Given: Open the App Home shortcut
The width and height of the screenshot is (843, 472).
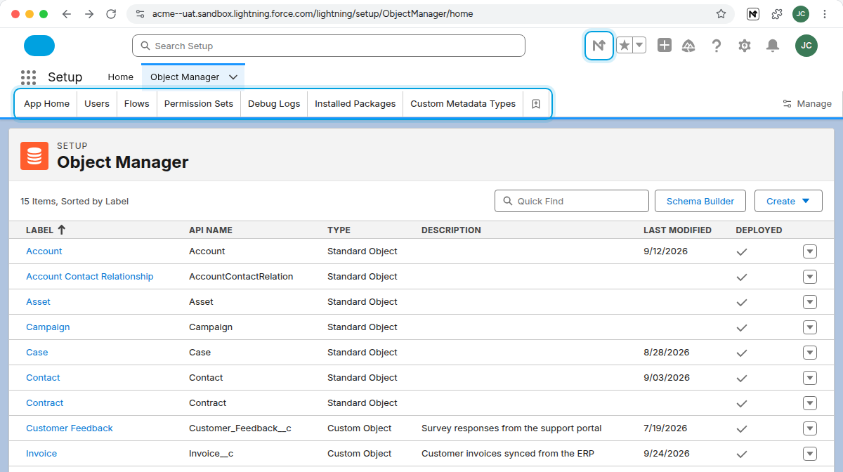Looking at the screenshot, I should tap(46, 103).
